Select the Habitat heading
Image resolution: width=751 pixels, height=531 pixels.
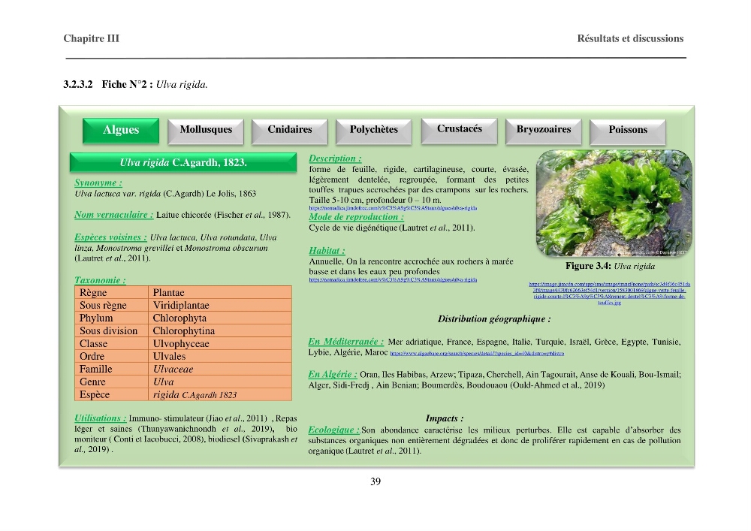(x=327, y=250)
